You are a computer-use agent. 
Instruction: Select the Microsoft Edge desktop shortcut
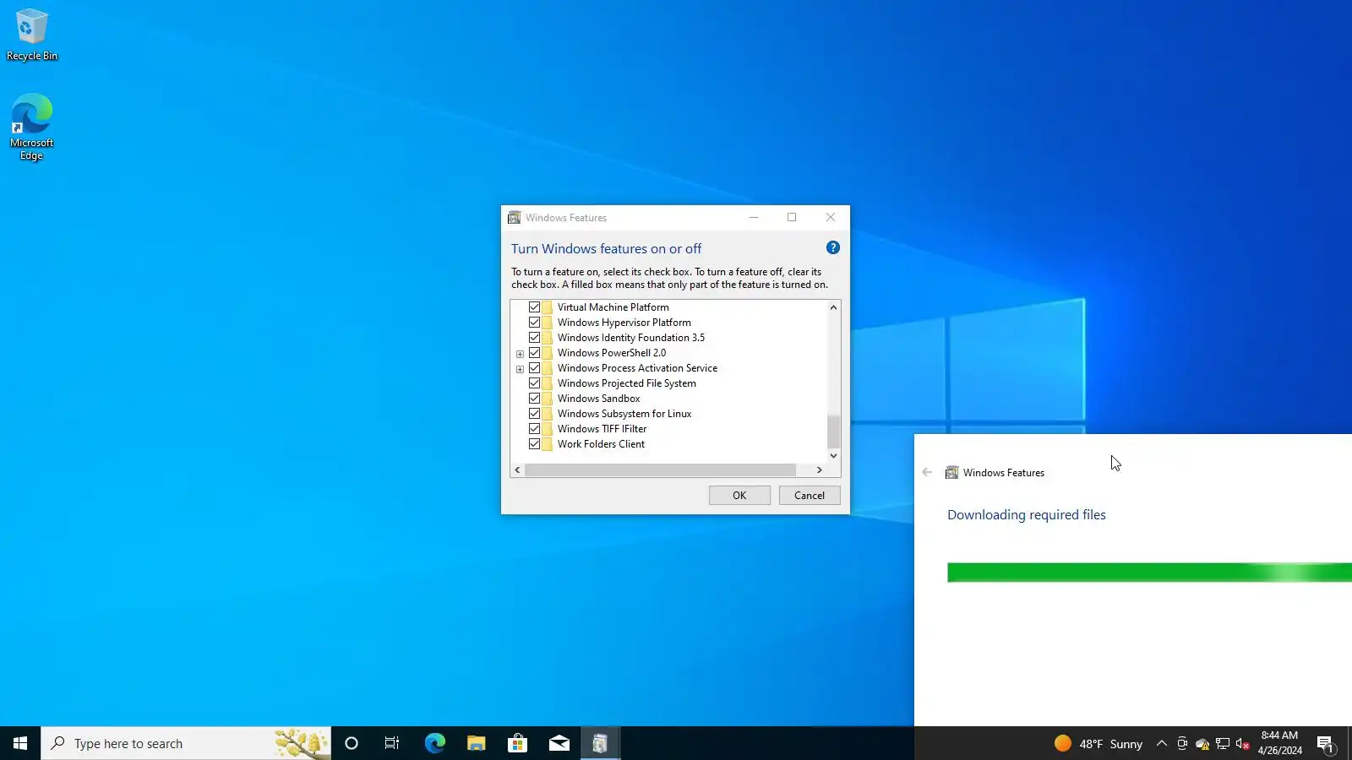pyautogui.click(x=32, y=127)
